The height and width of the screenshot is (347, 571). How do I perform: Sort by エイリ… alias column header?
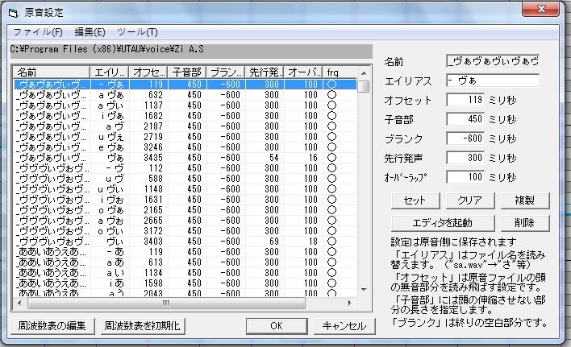(x=110, y=72)
